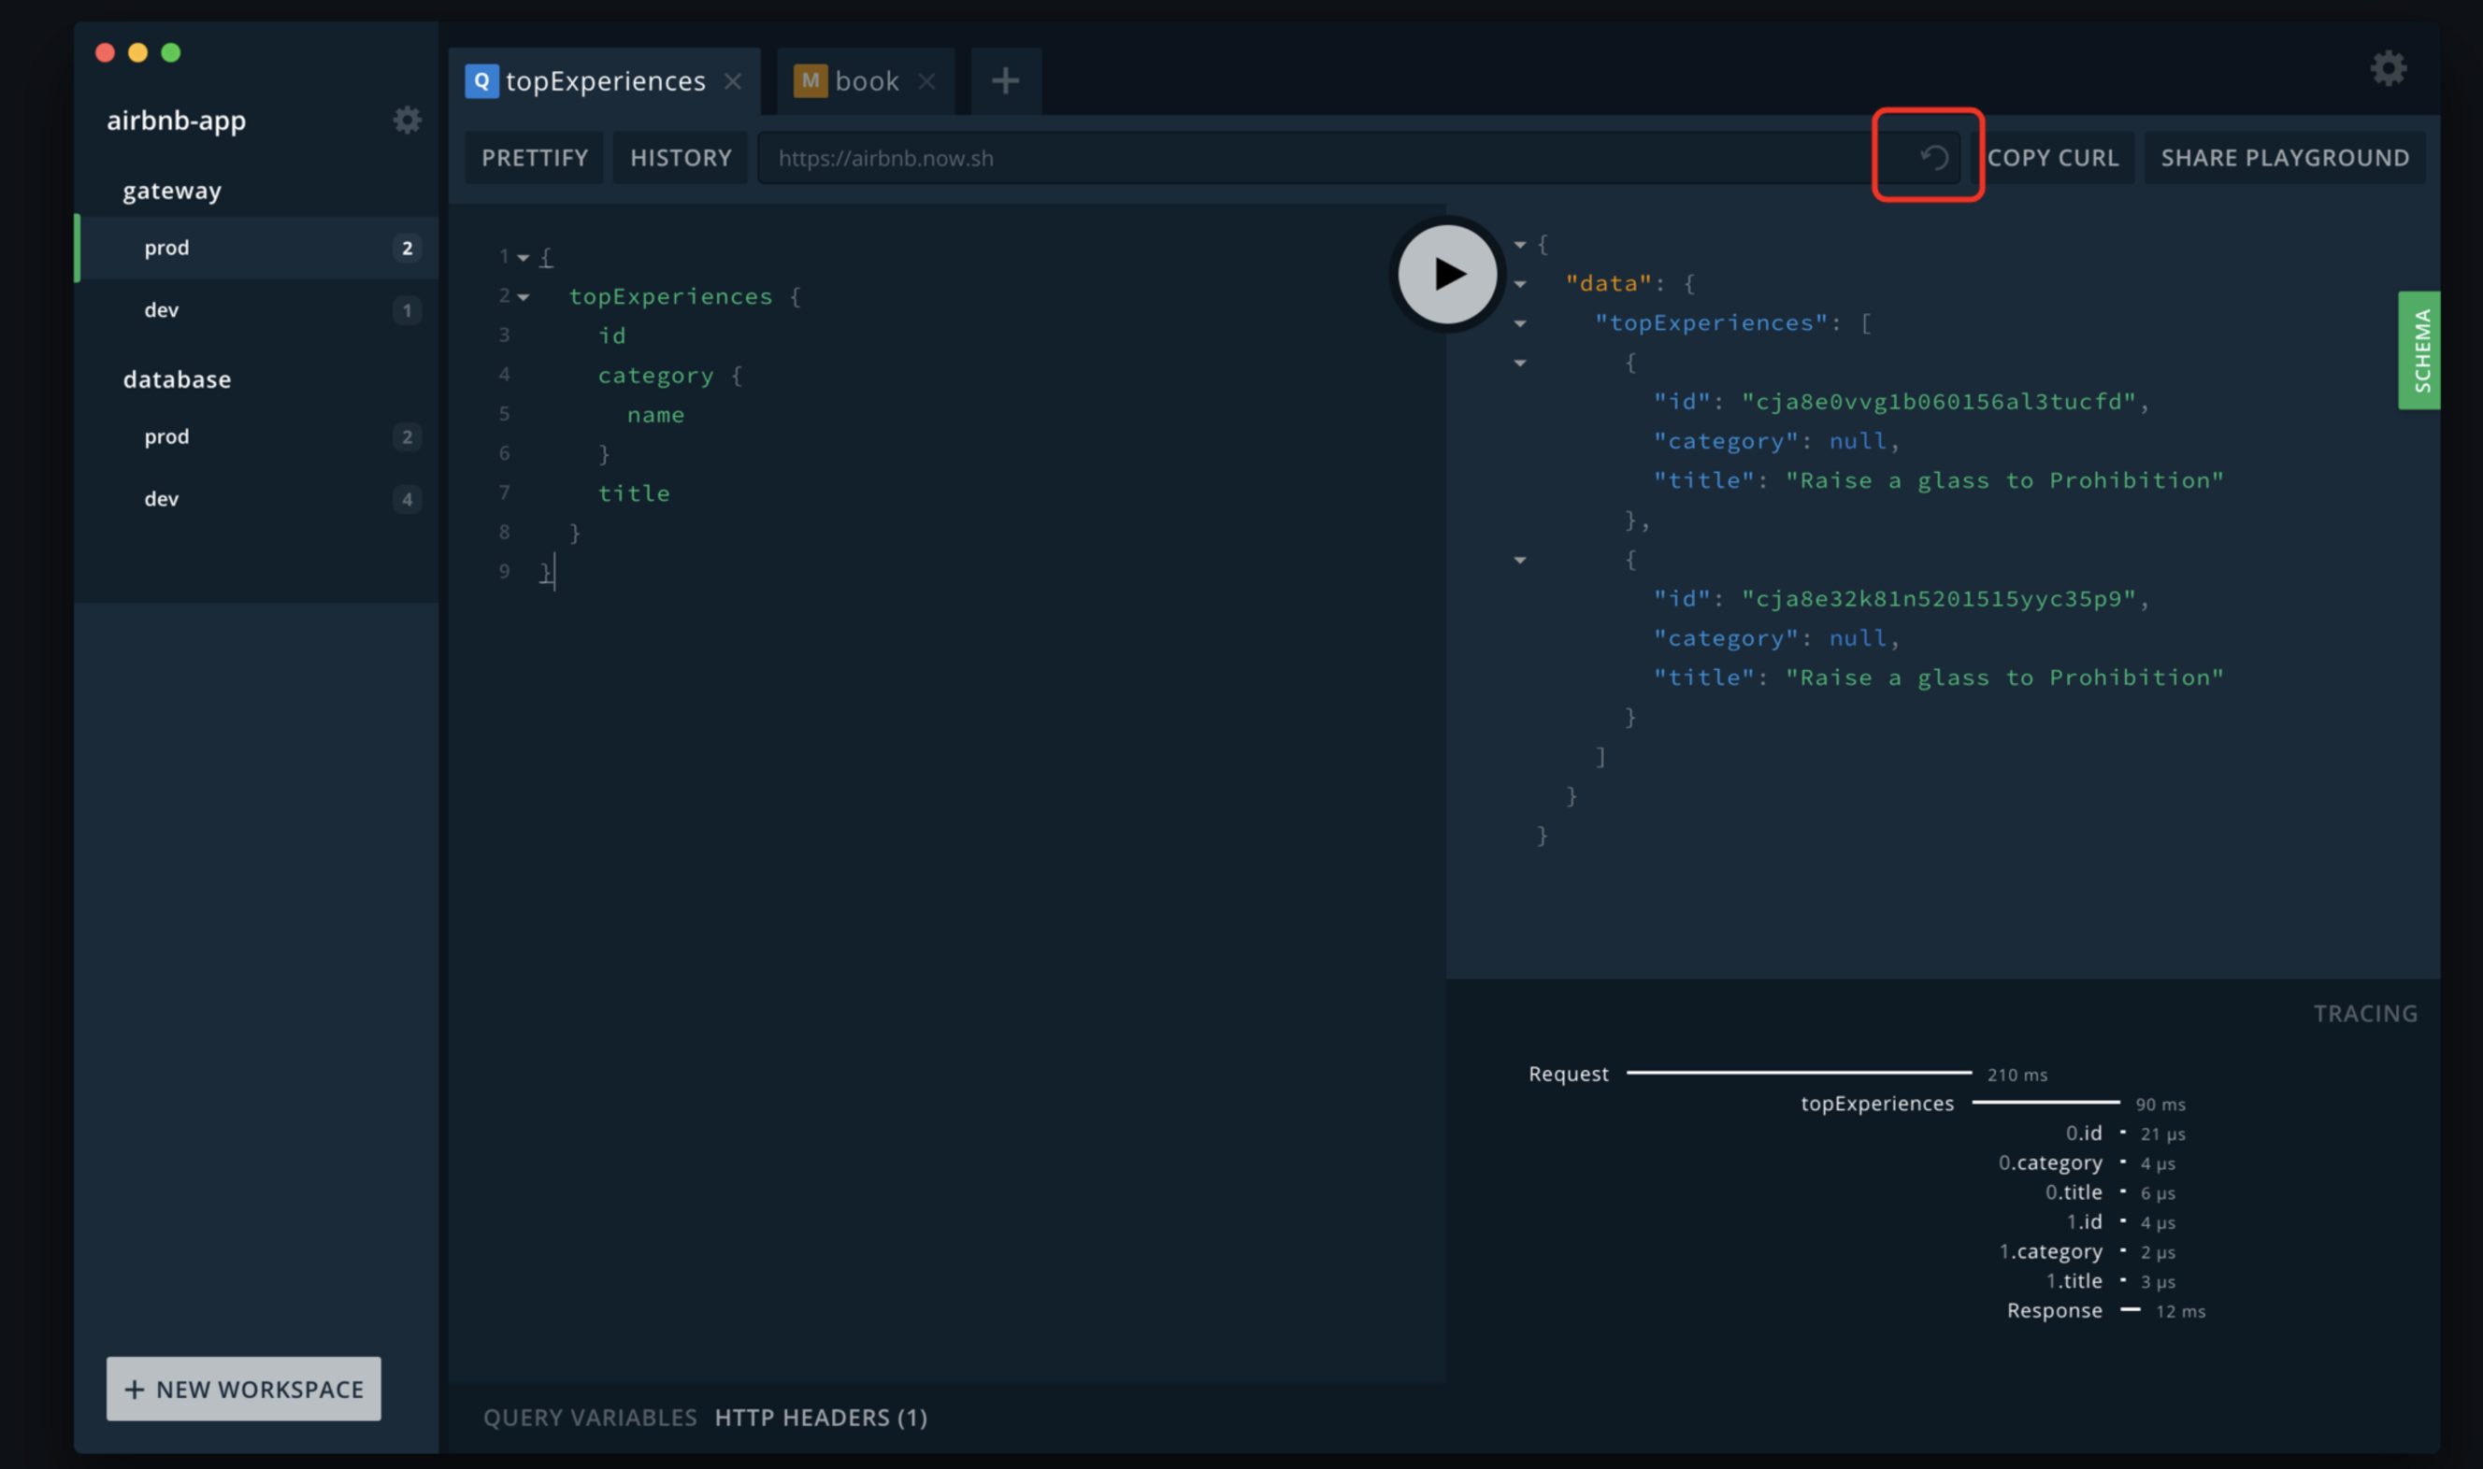Collapse the data object in the response
This screenshot has width=2483, height=1469.
pos(1522,283)
